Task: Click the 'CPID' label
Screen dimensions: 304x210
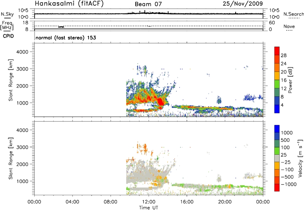Action: (8, 36)
